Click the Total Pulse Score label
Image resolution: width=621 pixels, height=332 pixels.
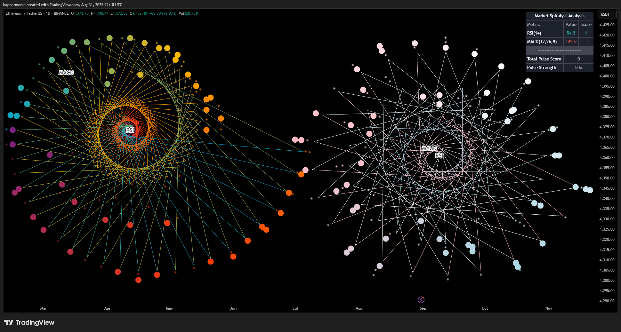pos(544,59)
